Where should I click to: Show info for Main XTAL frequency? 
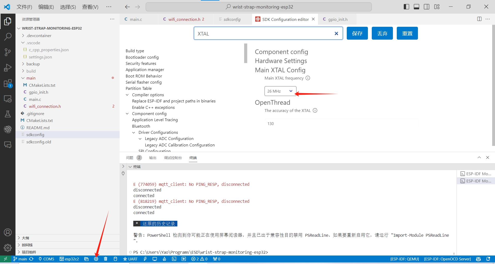[x=308, y=78]
